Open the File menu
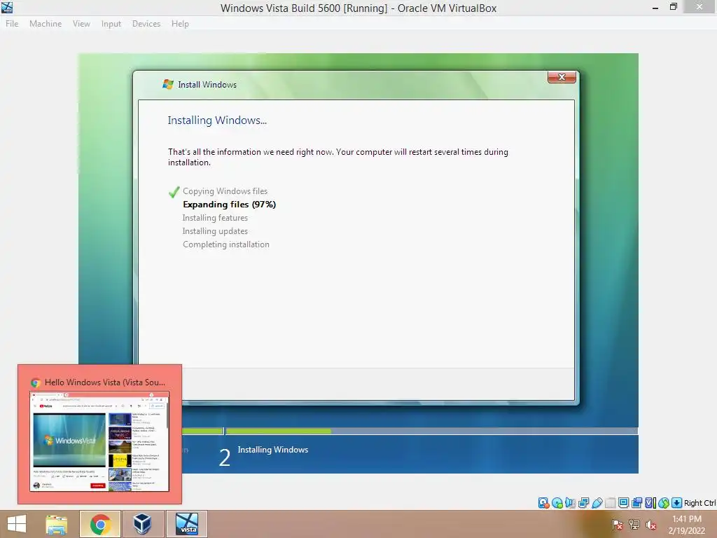 pyautogui.click(x=12, y=24)
